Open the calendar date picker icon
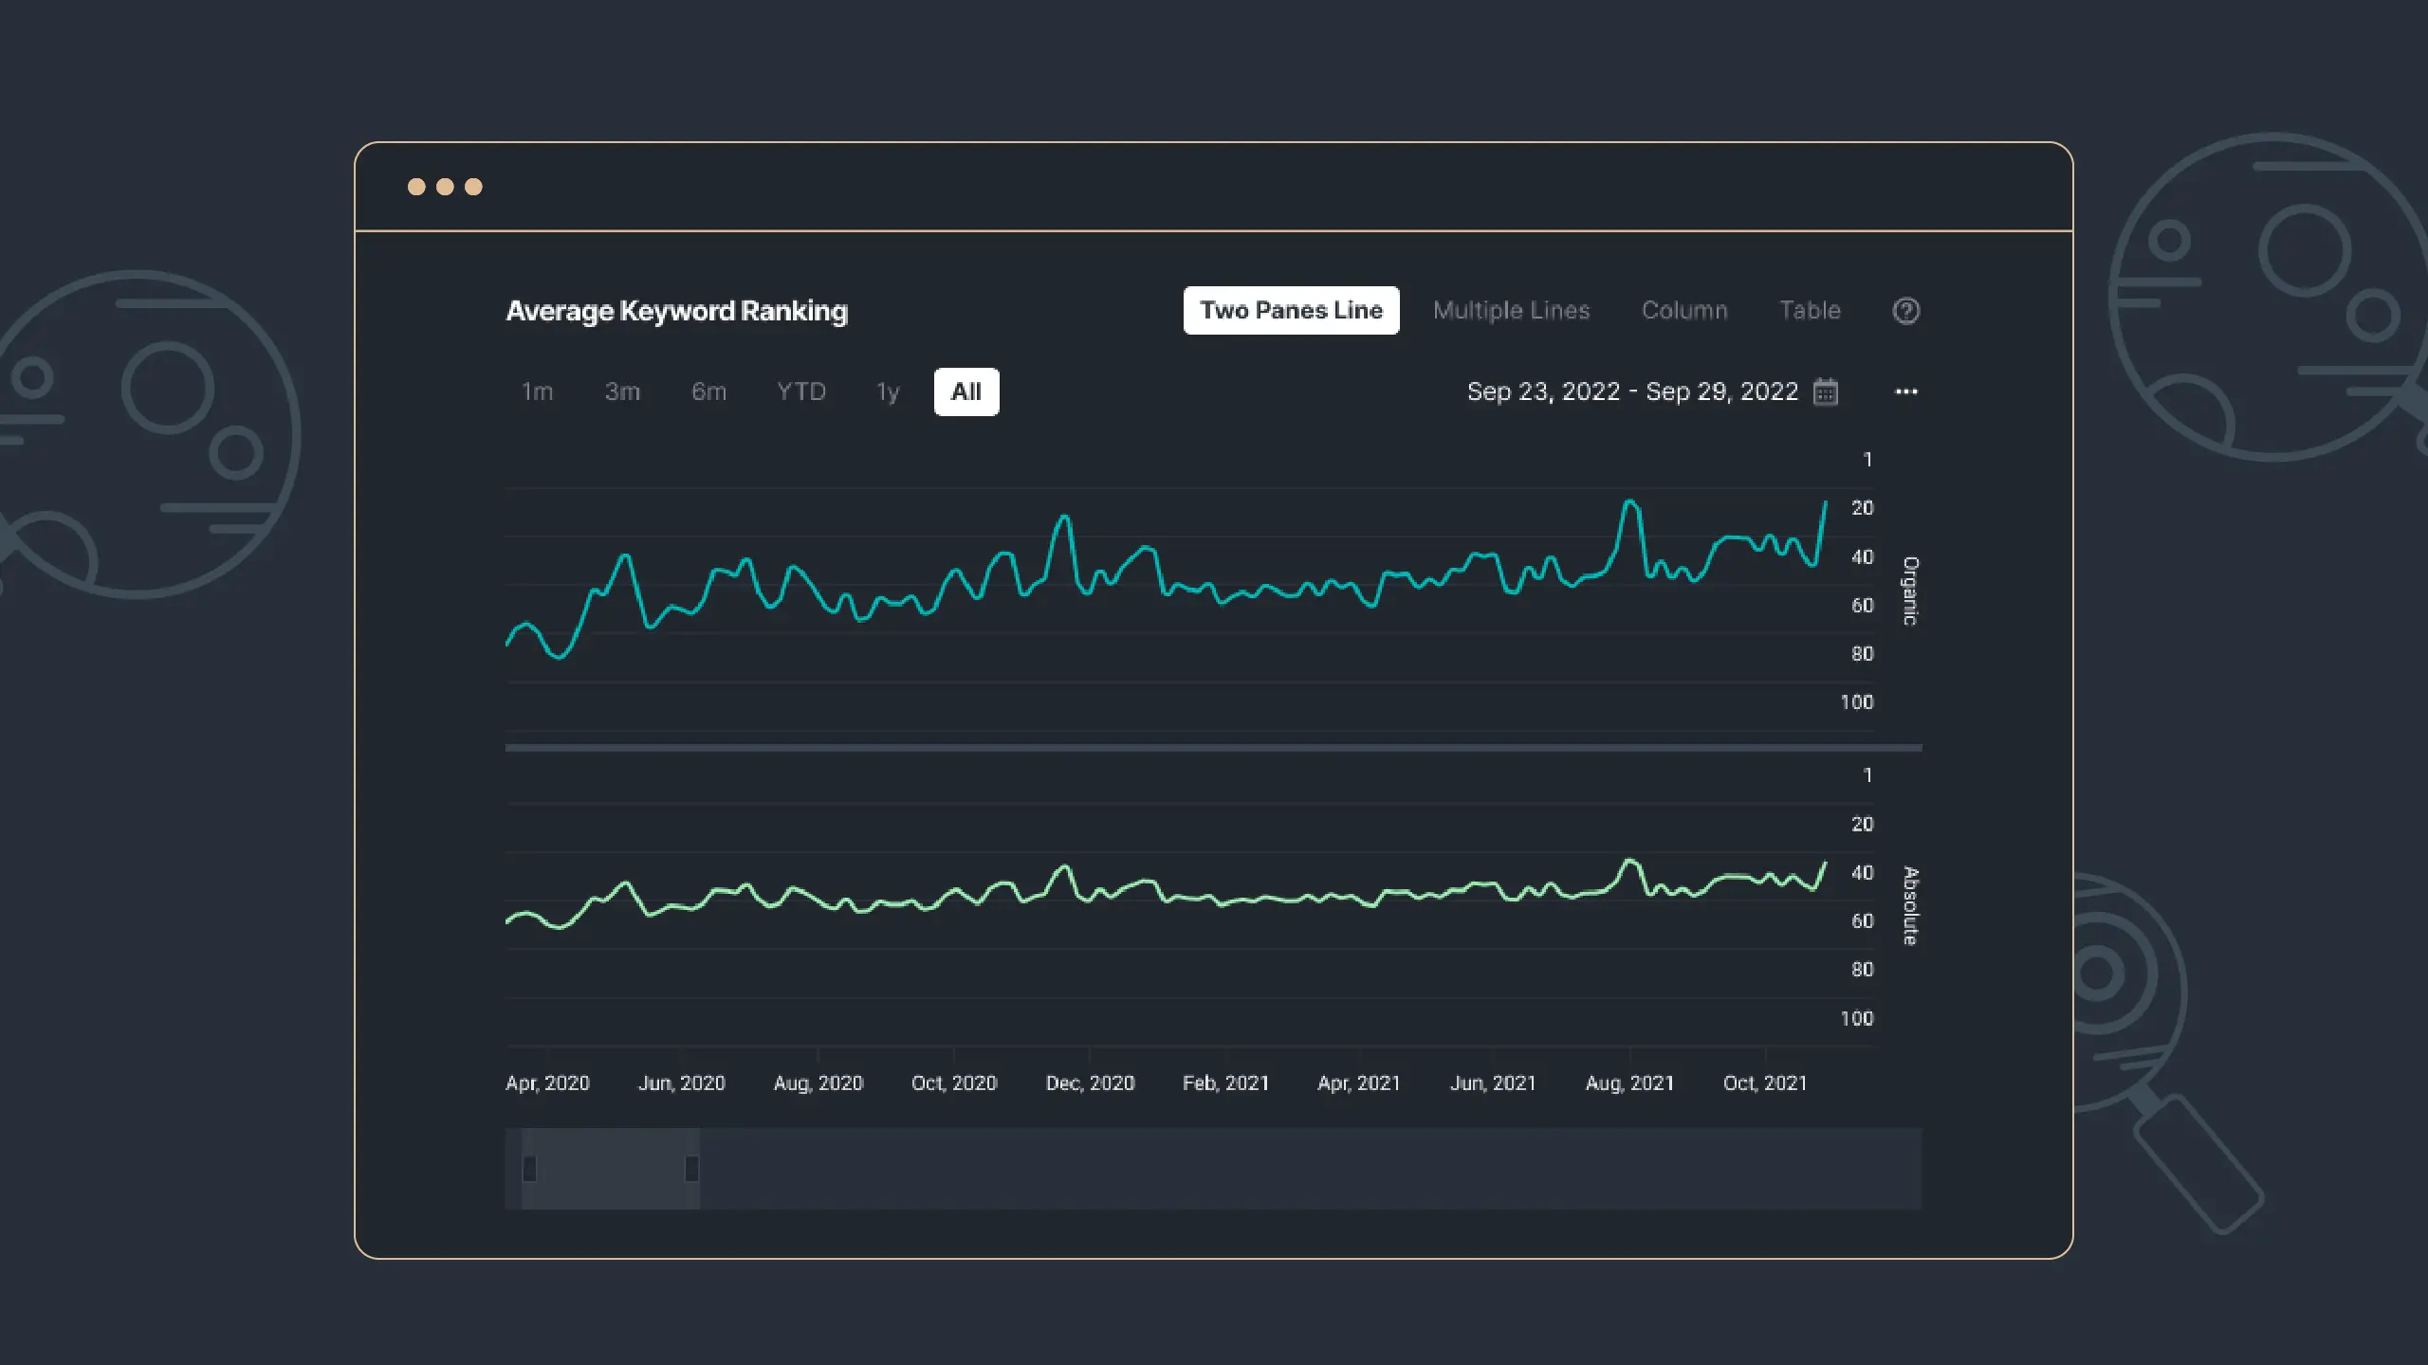The width and height of the screenshot is (2428, 1365). pos(1826,391)
